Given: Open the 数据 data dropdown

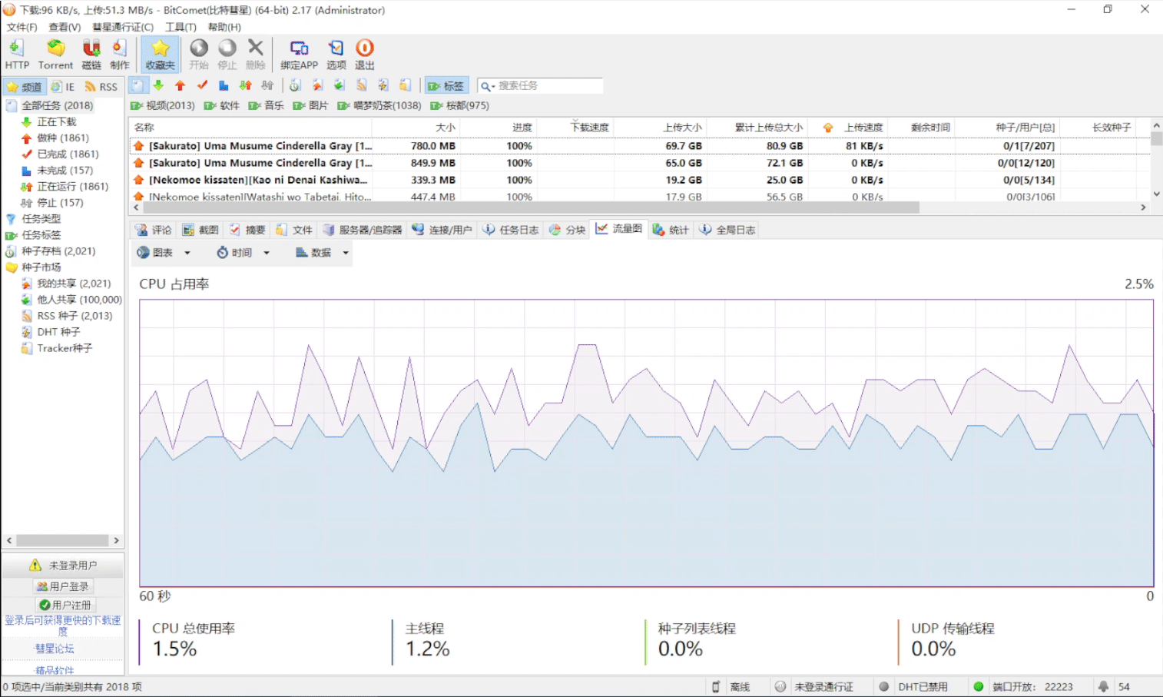Looking at the screenshot, I should pyautogui.click(x=322, y=253).
